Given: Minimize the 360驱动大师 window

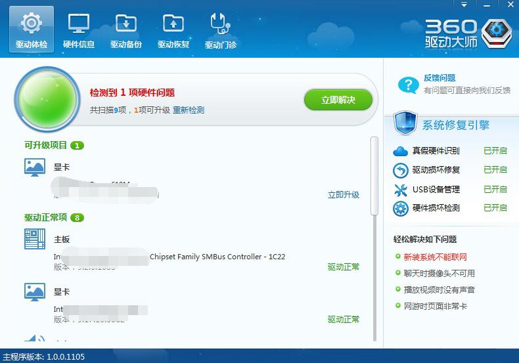Looking at the screenshot, I should (x=487, y=5).
